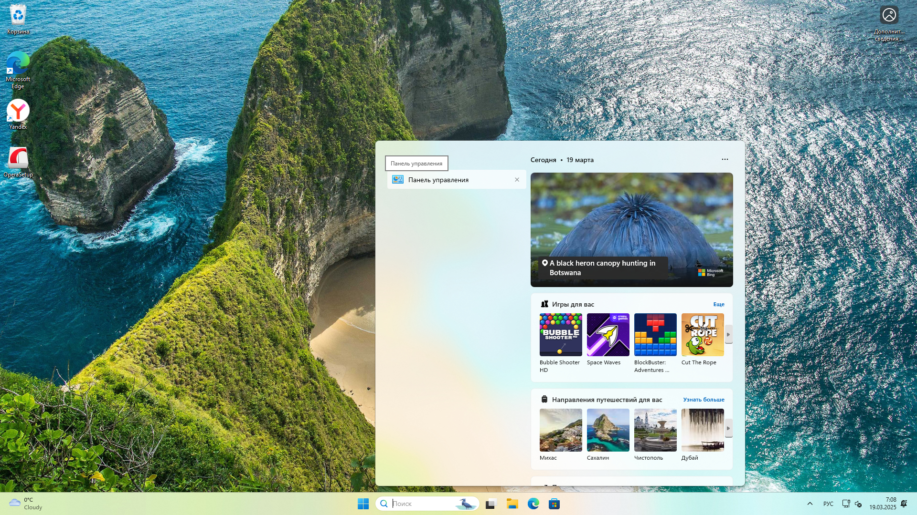Open Task View from the taskbar
This screenshot has width=917, height=515.
[x=491, y=504]
